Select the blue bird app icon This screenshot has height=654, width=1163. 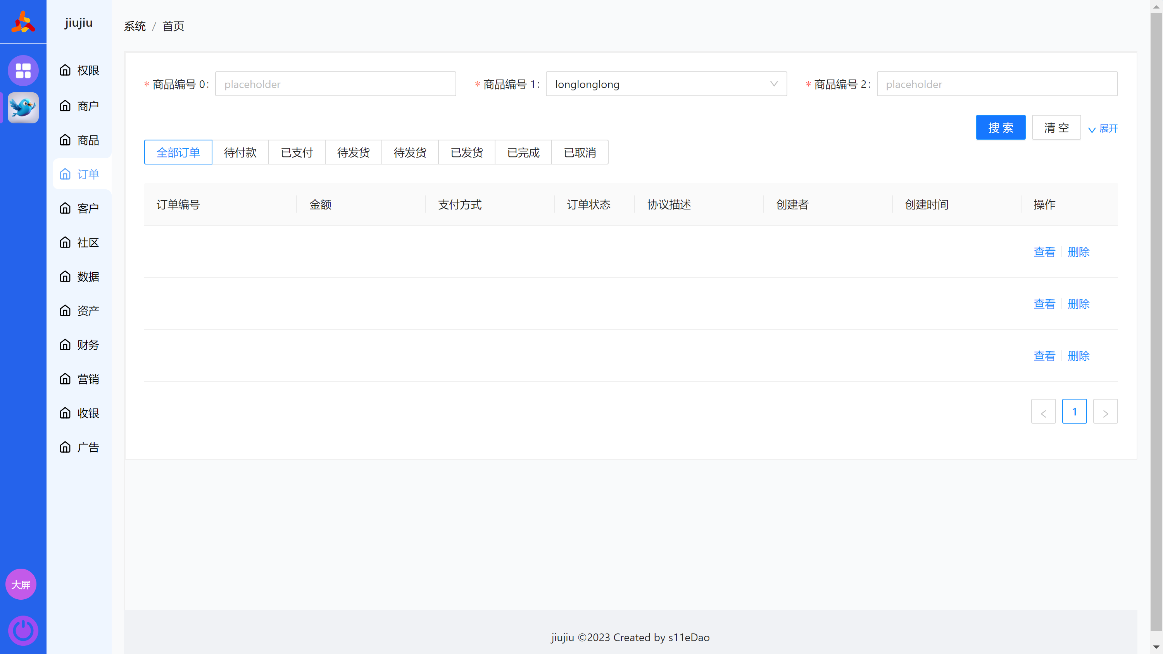[x=23, y=108]
